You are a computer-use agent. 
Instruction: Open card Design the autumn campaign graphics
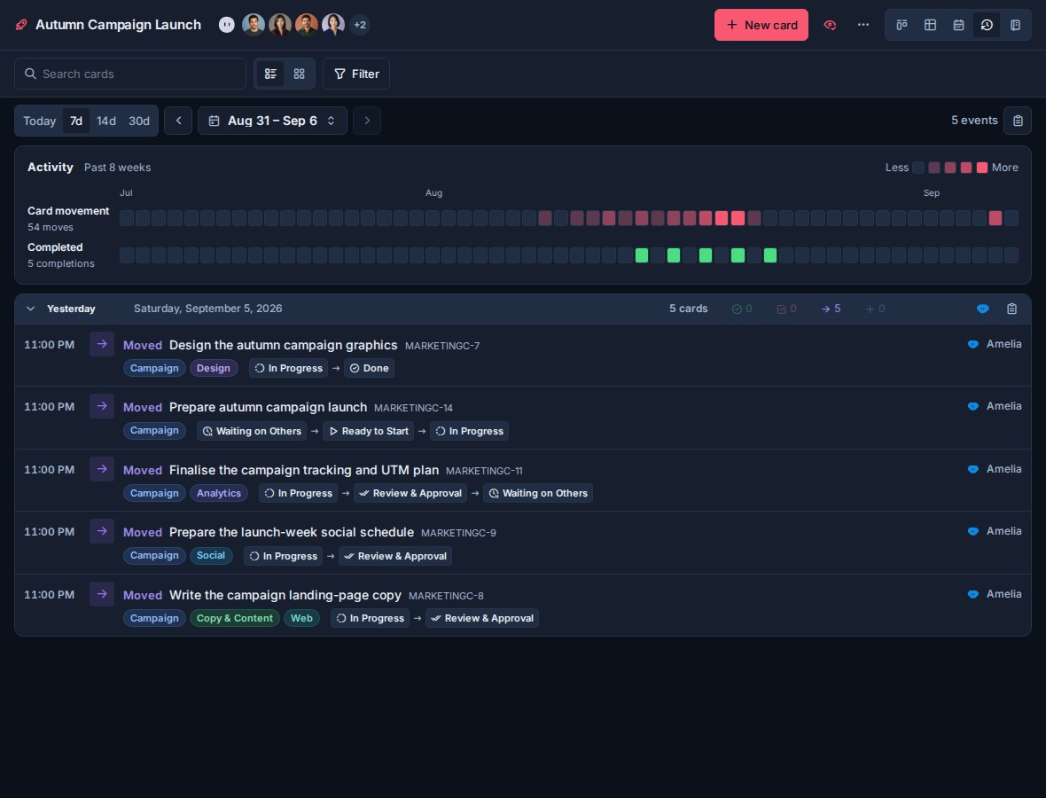(x=283, y=345)
